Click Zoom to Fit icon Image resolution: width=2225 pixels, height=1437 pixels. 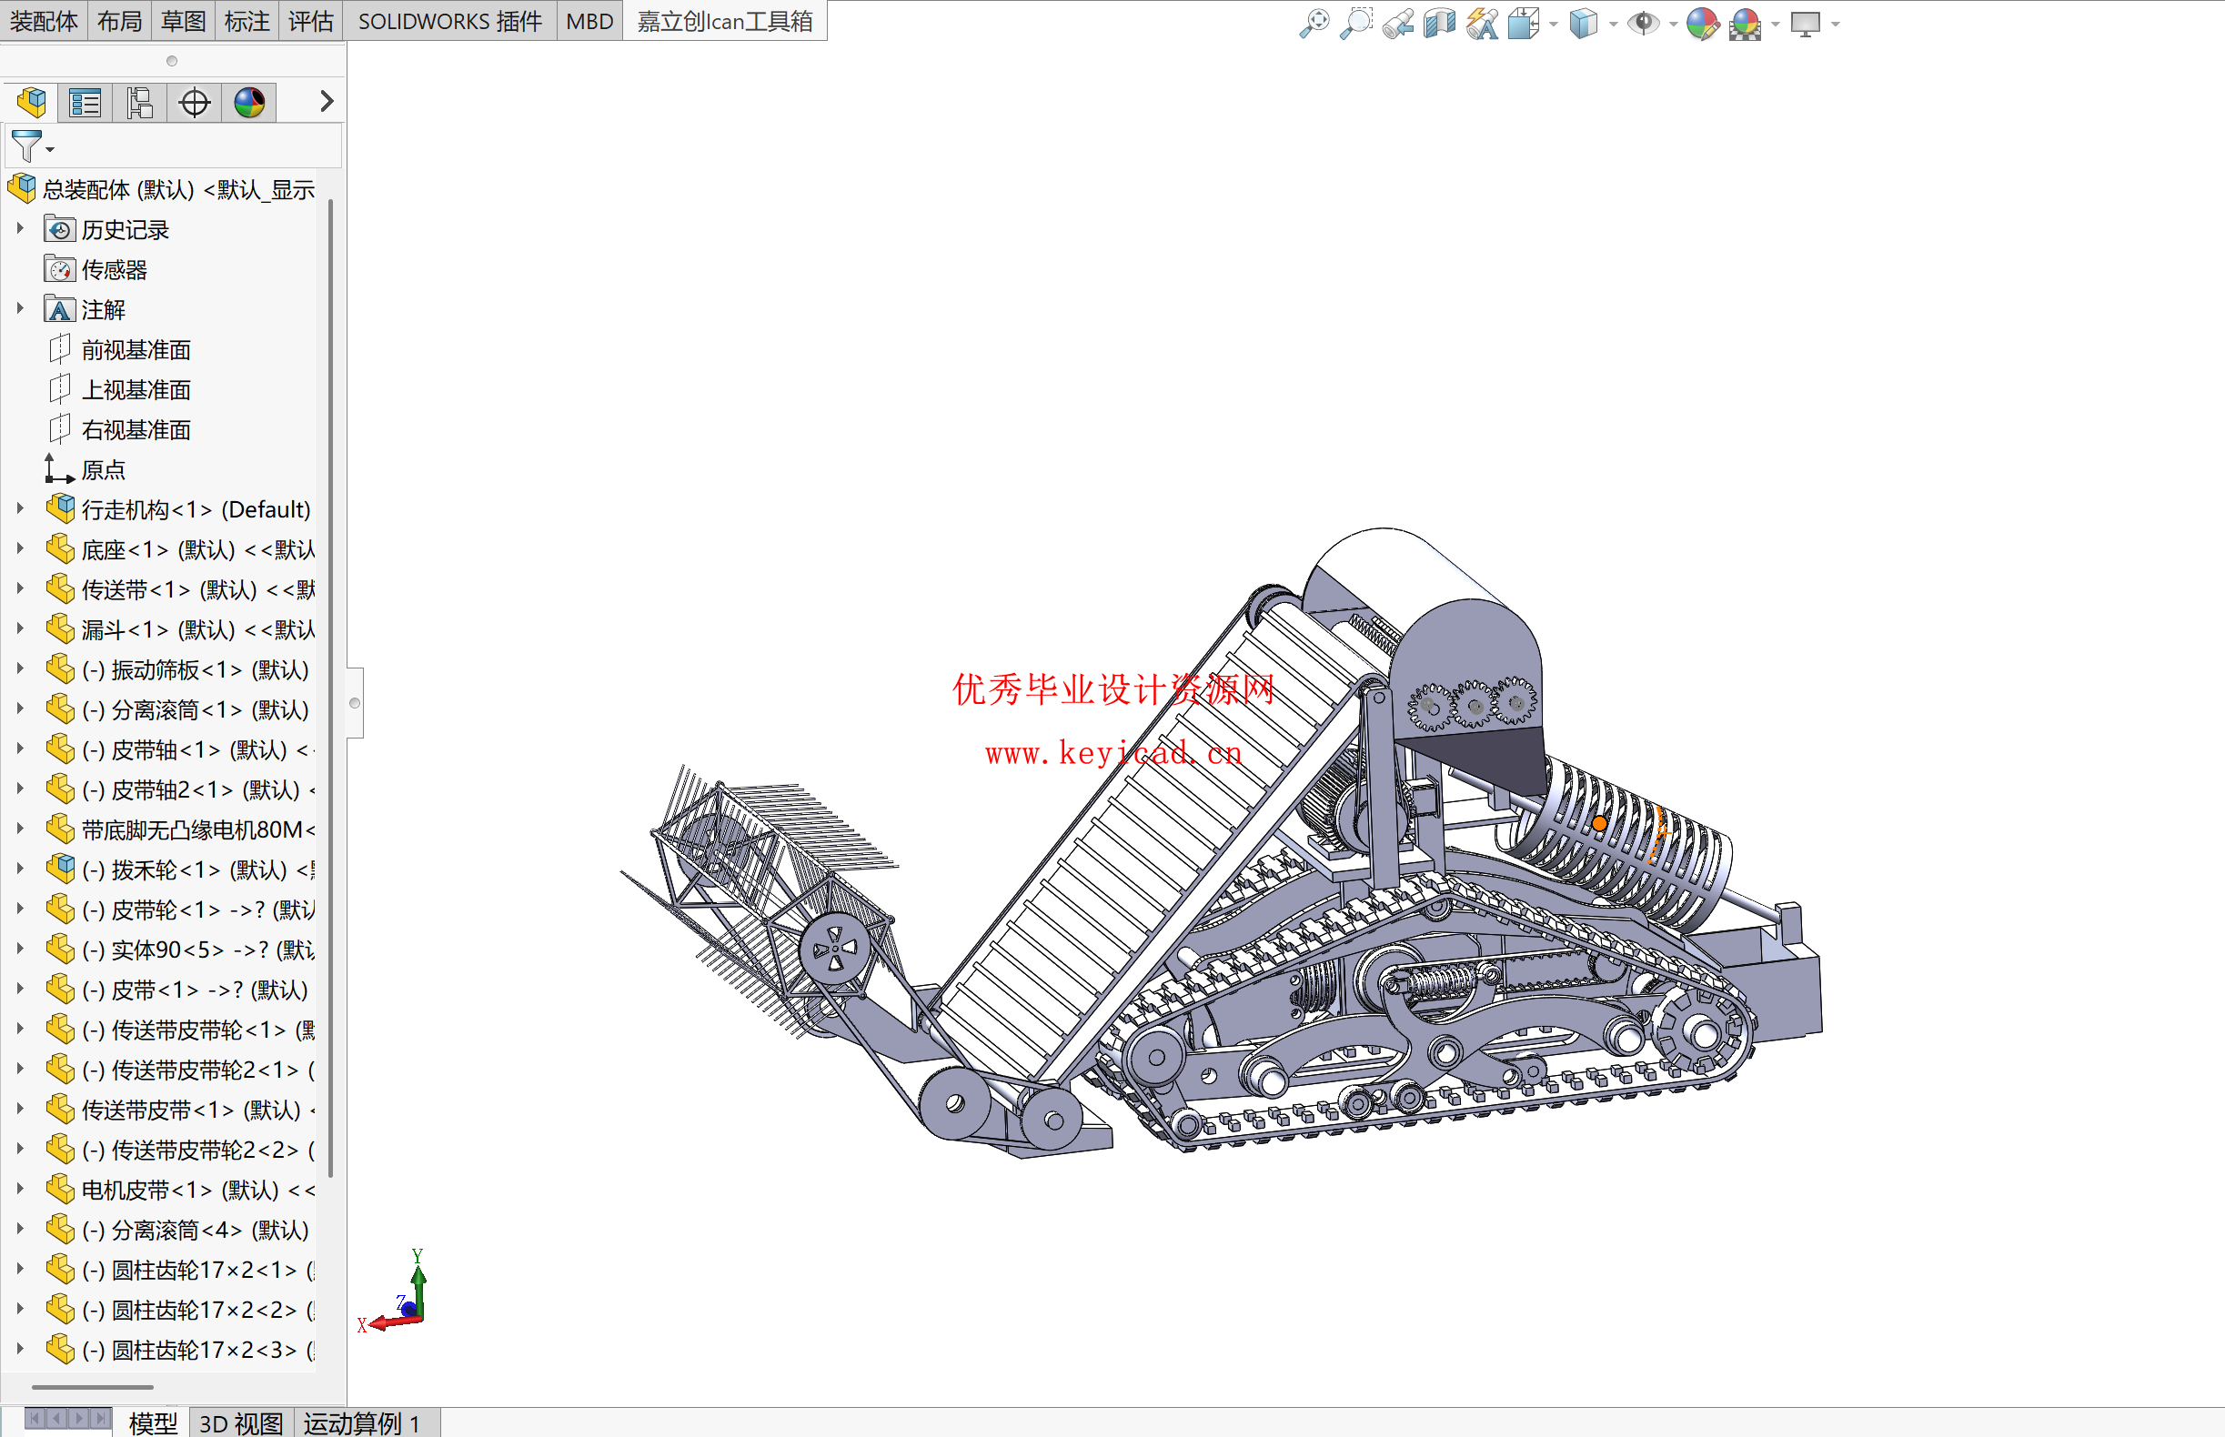(x=1314, y=24)
